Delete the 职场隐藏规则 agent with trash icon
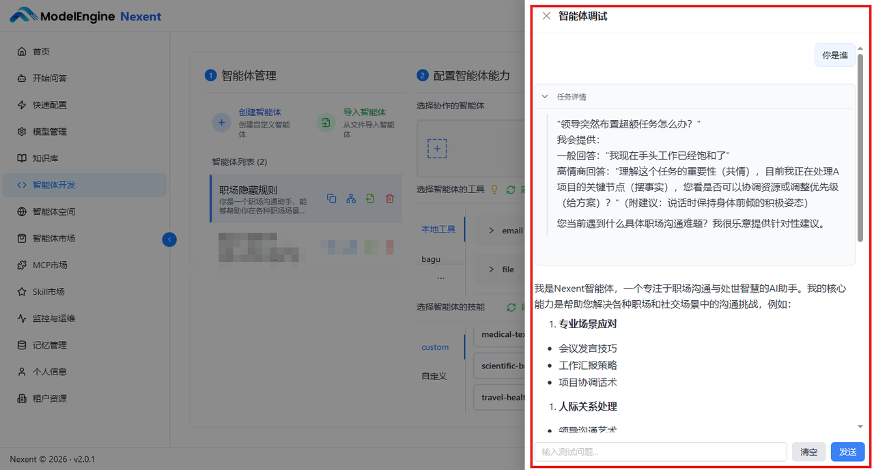The image size is (874, 470). tap(390, 199)
